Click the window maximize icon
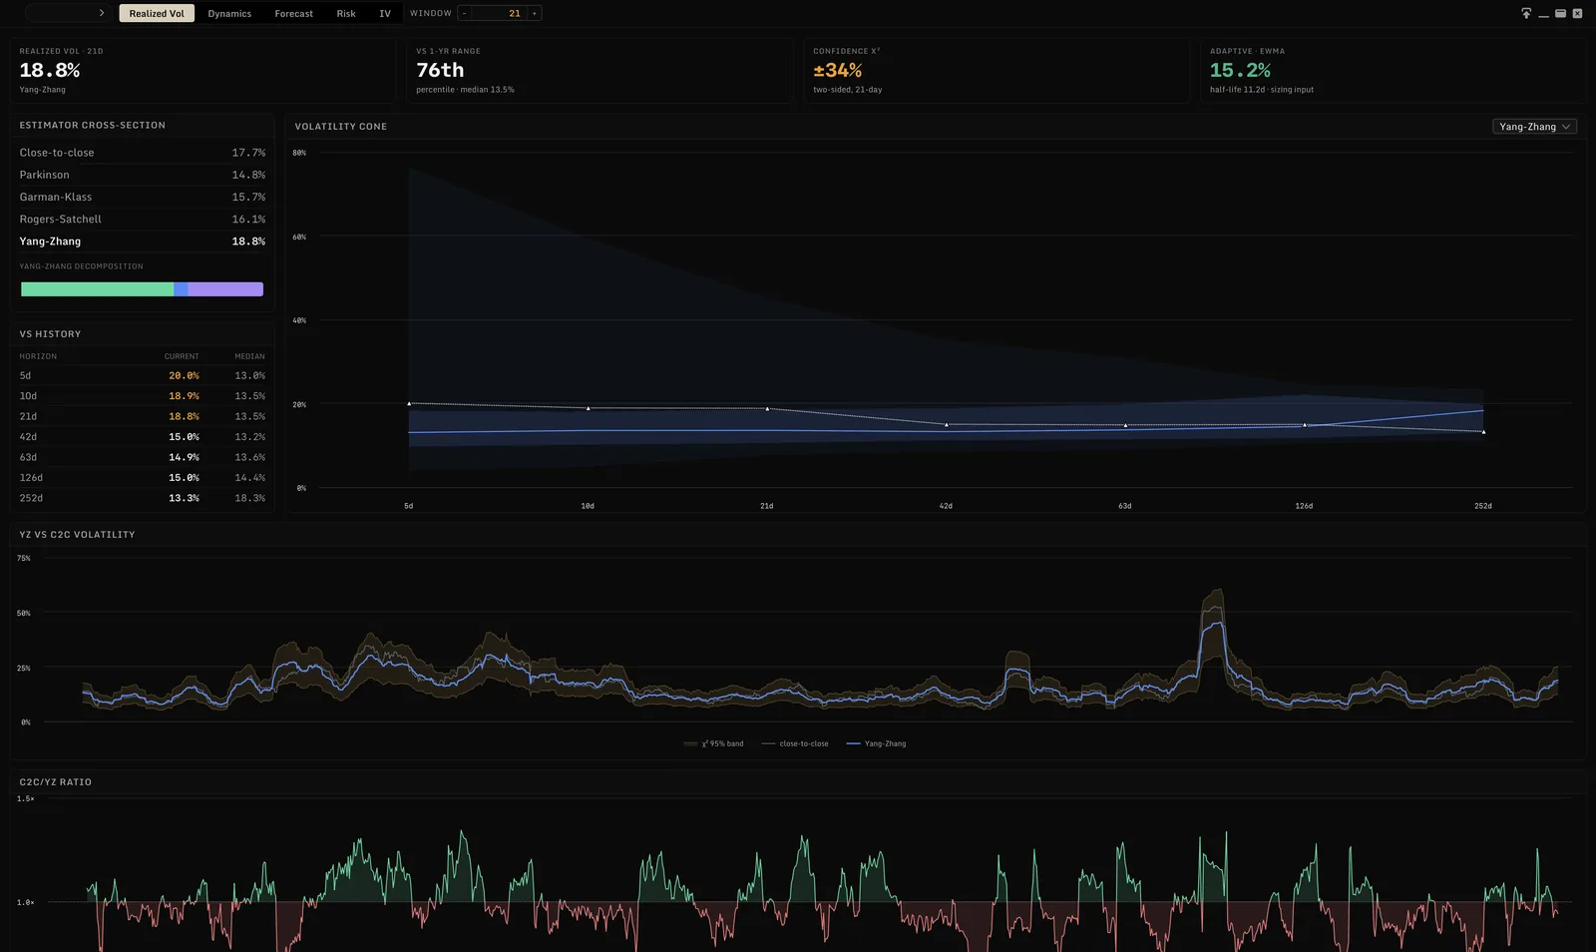The width and height of the screenshot is (1596, 952). point(1560,13)
